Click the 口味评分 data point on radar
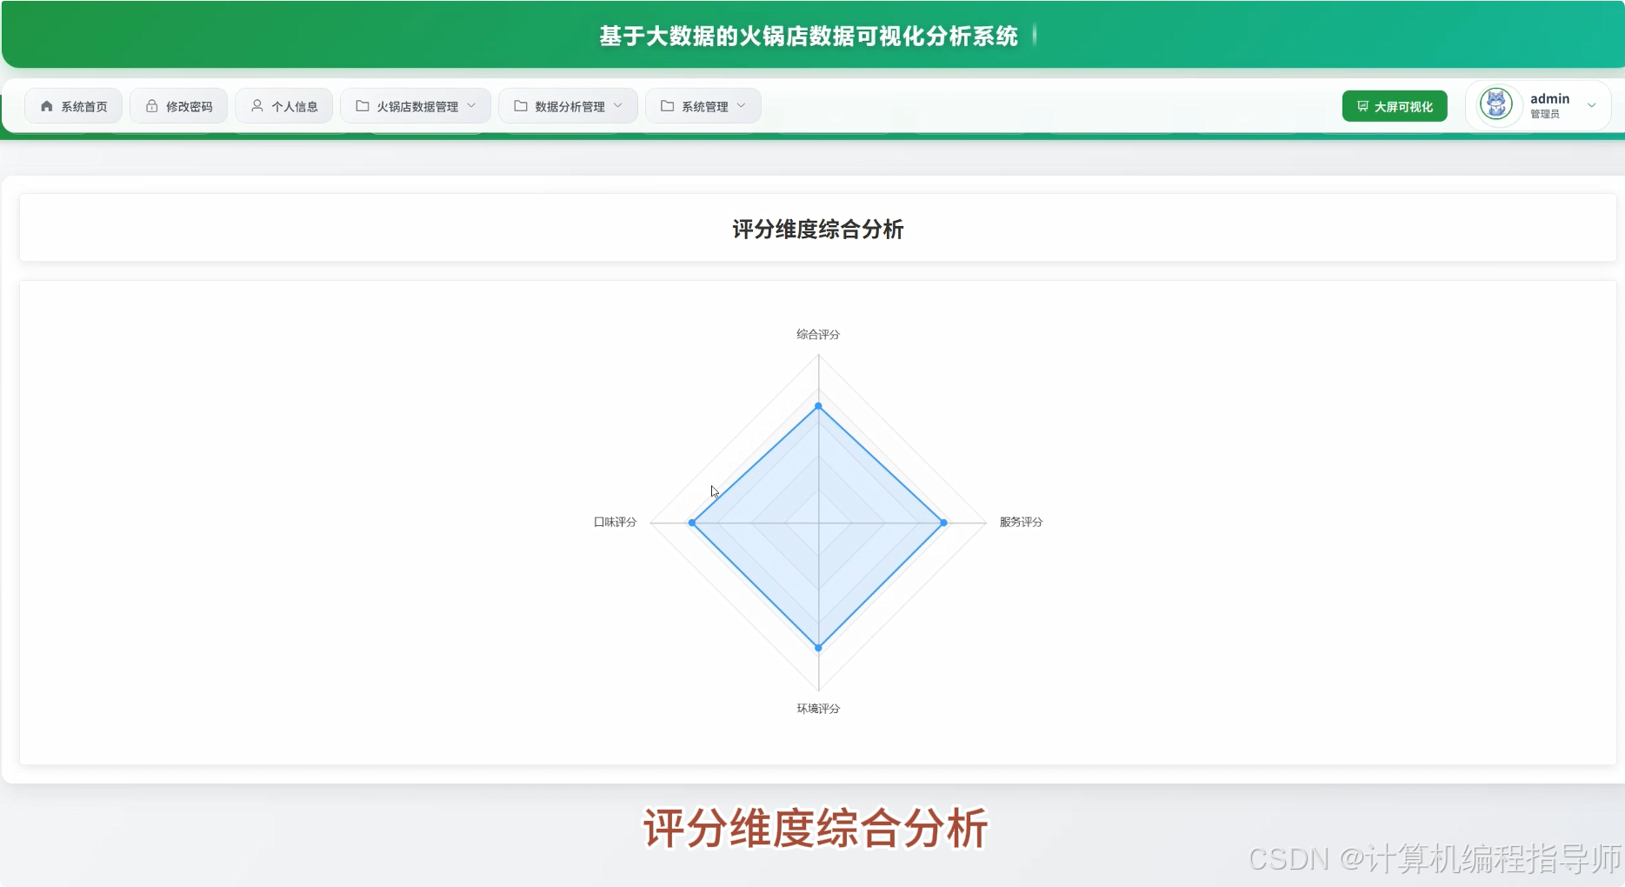 (x=692, y=523)
